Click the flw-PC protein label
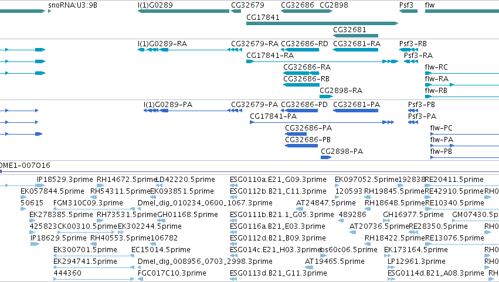Screen dimensions: 499x282 (441, 128)
